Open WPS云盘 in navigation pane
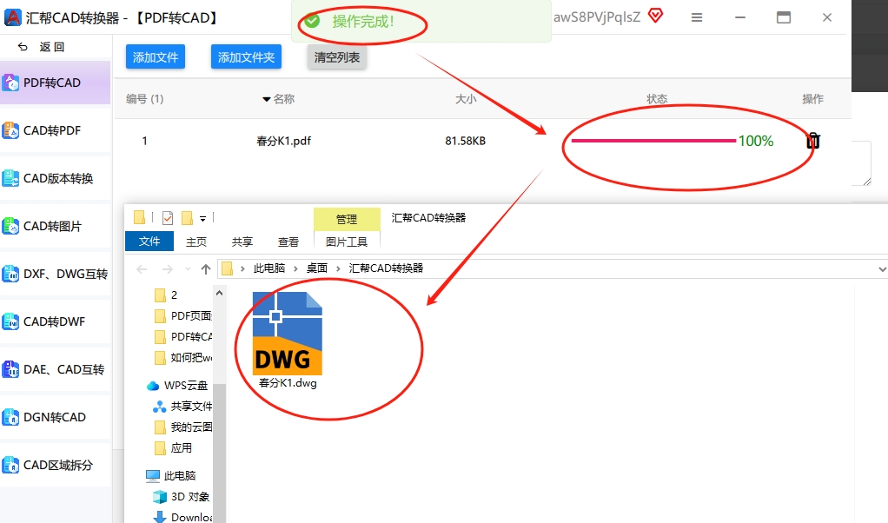The width and height of the screenshot is (888, 523). coord(178,386)
